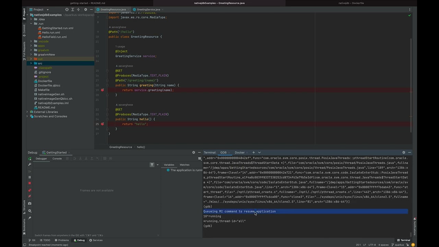Open TODO tool window
Screen dimensions: 439x247
click(45, 240)
